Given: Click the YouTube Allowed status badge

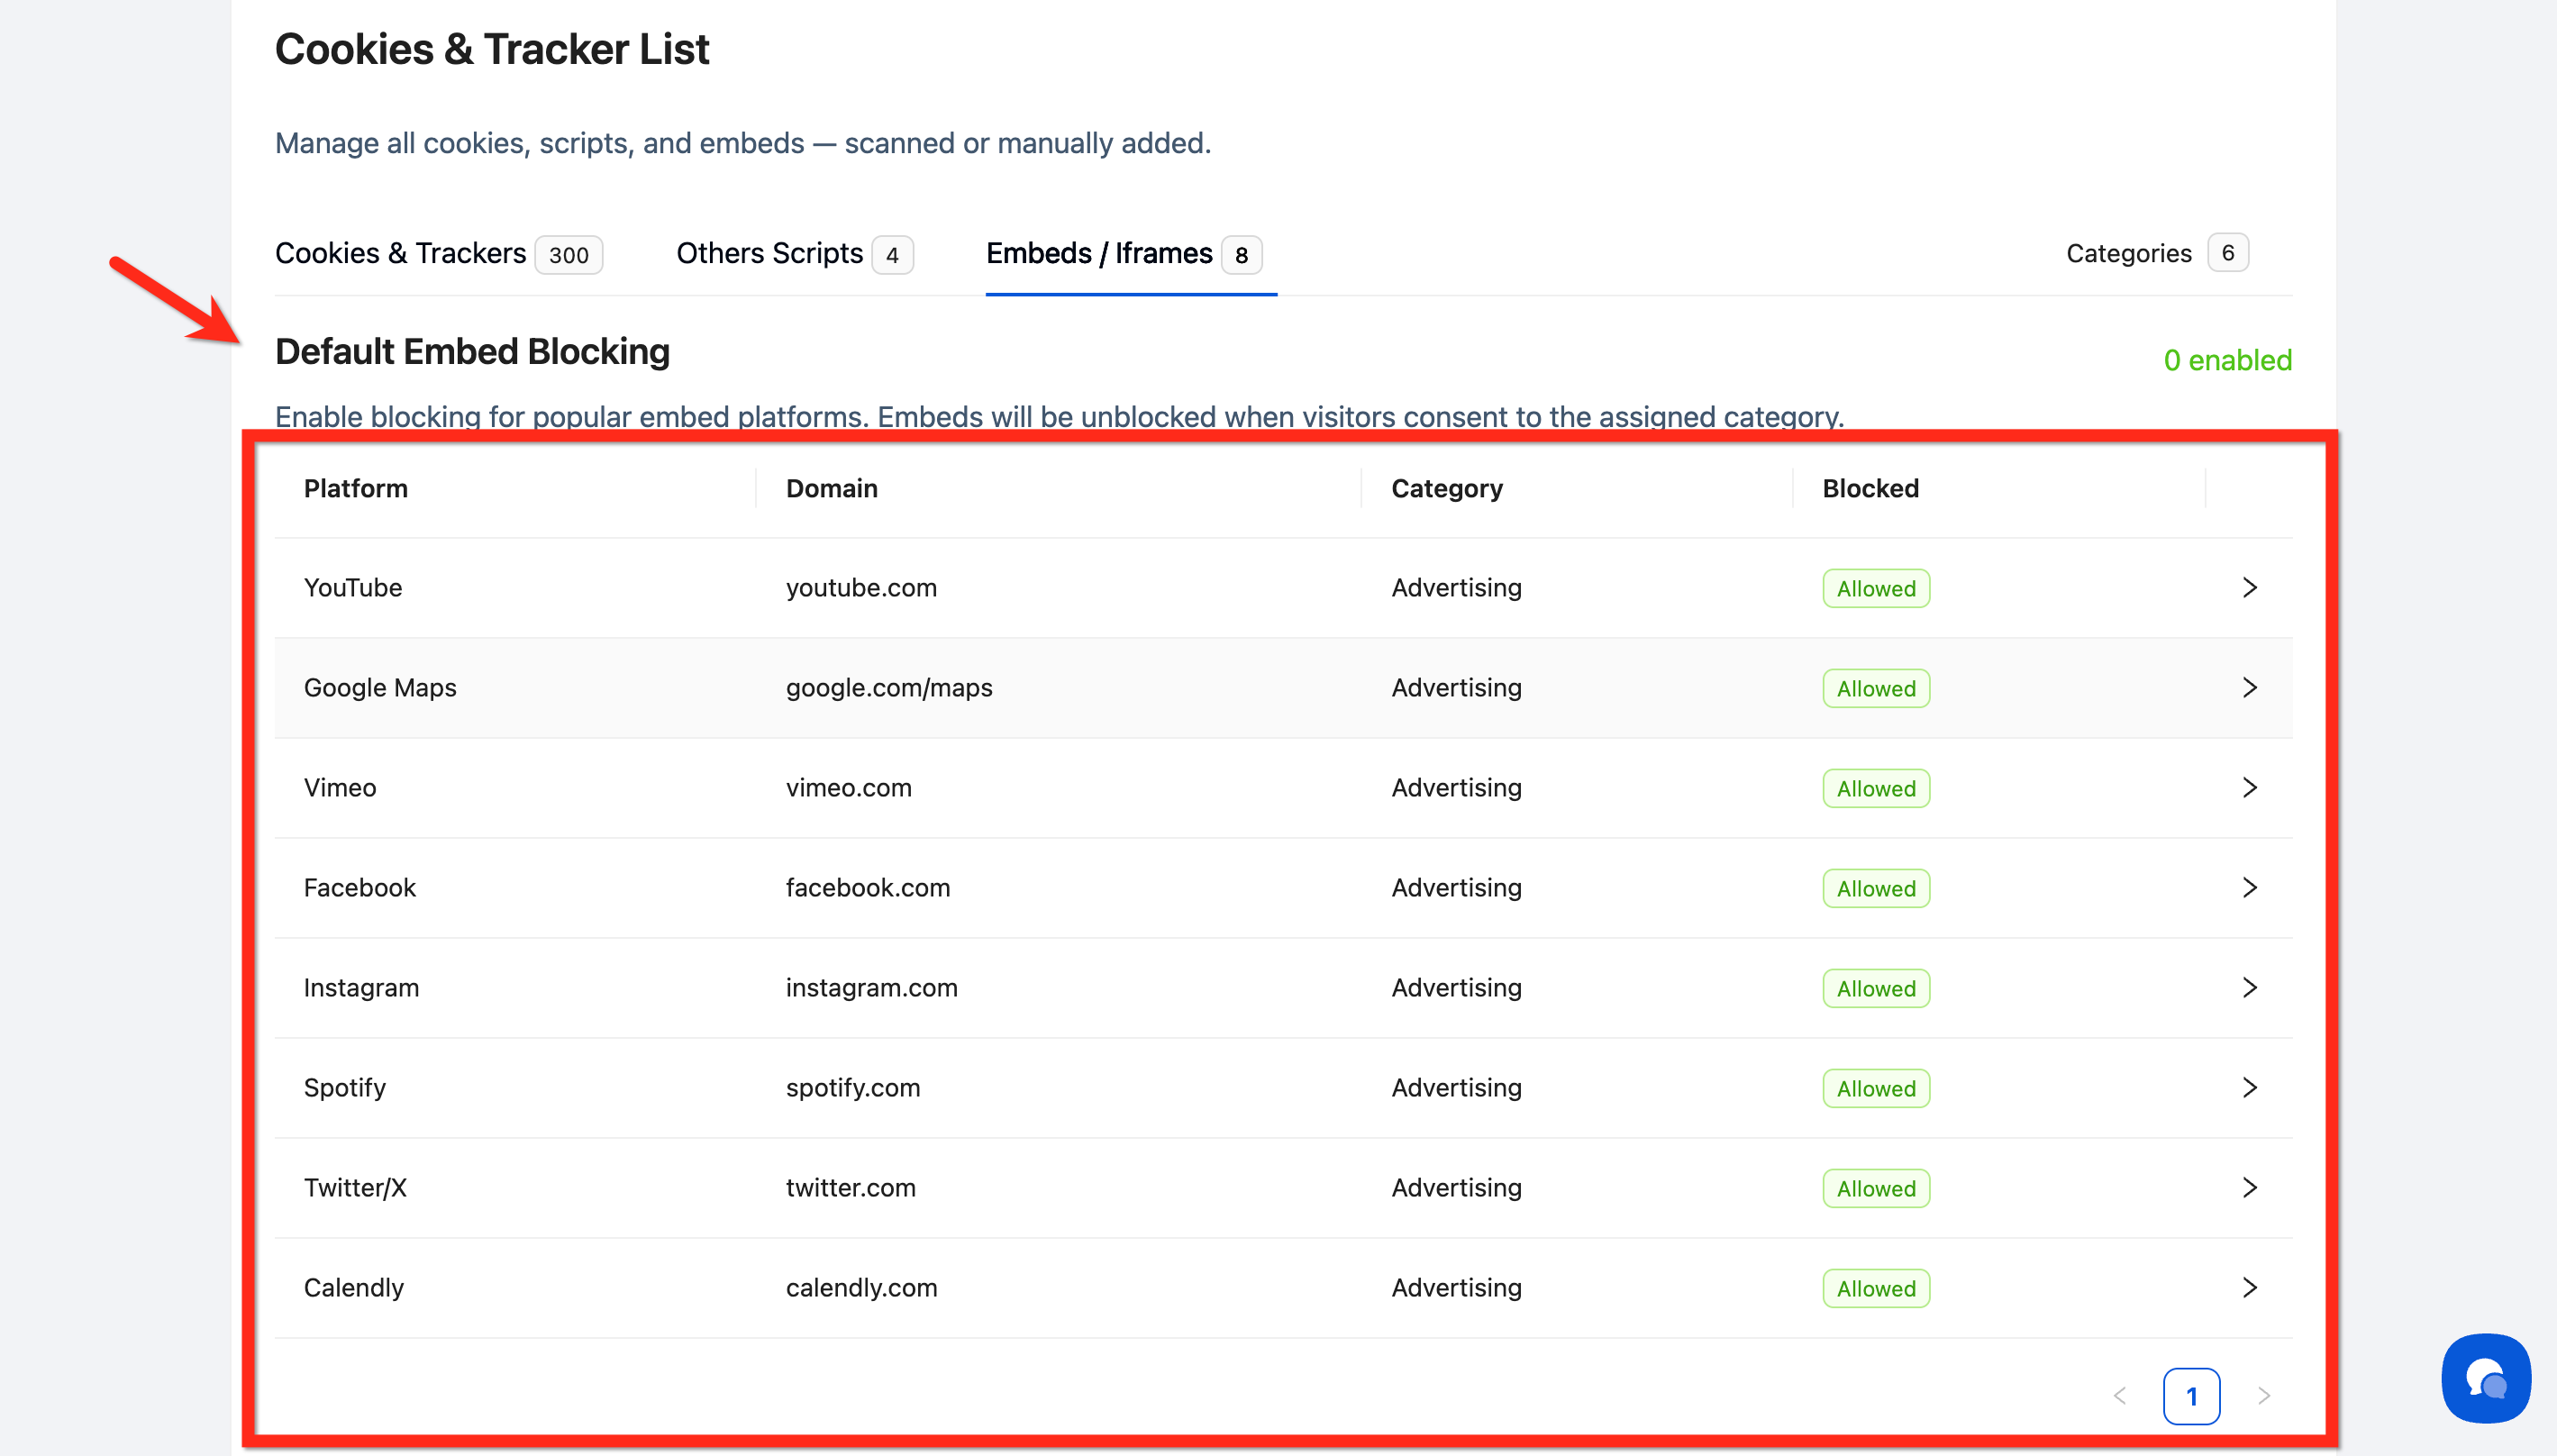Looking at the screenshot, I should click(x=1875, y=589).
